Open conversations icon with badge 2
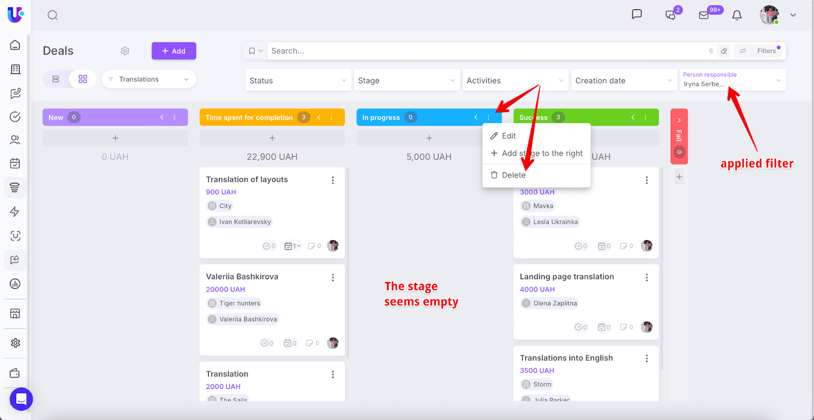Screen dimensions: 814x420 [x=671, y=15]
